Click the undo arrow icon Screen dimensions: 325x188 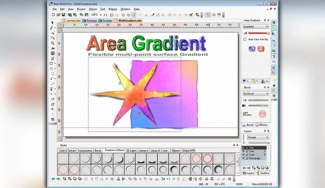(x=112, y=15)
